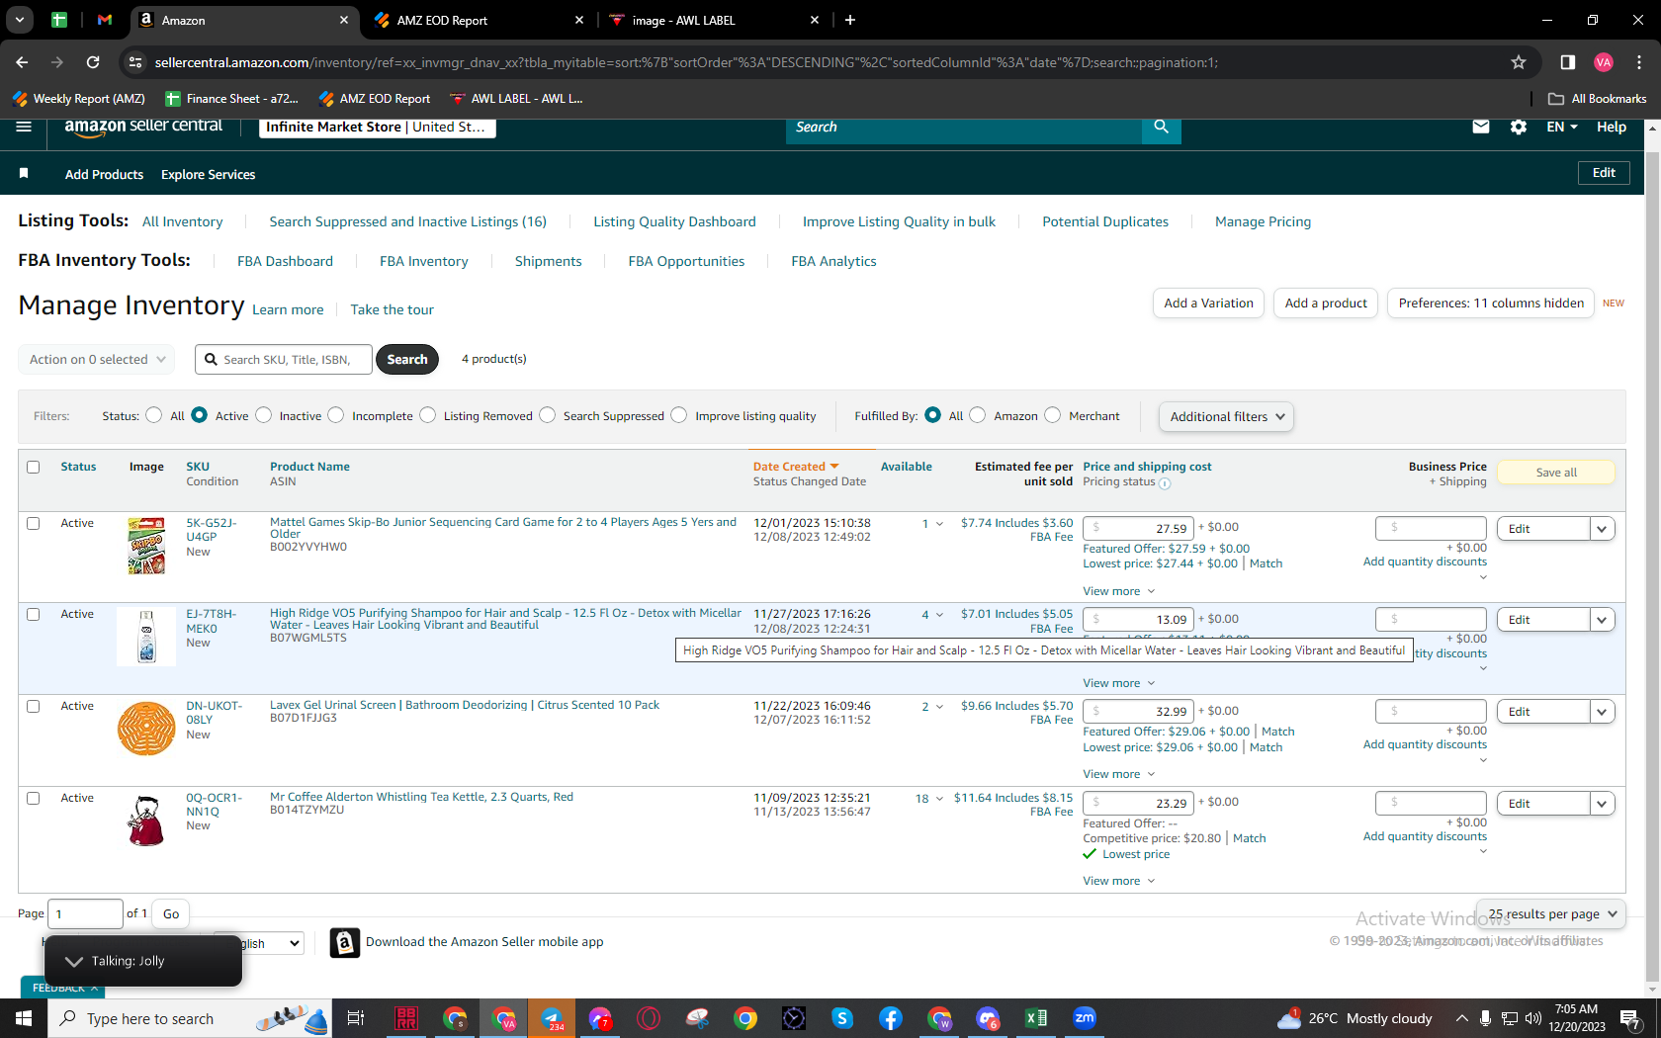
Task: Open Edit dropdown arrow for Skip-Bo row
Action: [1603, 529]
